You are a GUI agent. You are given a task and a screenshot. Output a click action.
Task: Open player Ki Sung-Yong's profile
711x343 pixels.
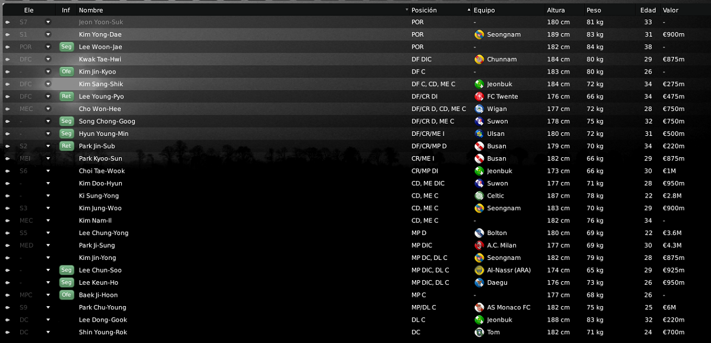point(99,196)
